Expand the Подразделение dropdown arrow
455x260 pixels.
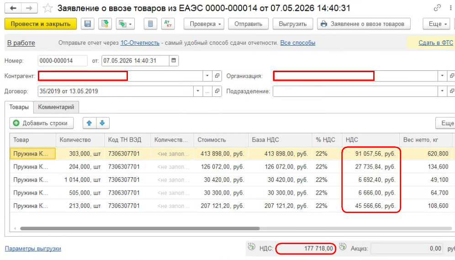coord(442,91)
